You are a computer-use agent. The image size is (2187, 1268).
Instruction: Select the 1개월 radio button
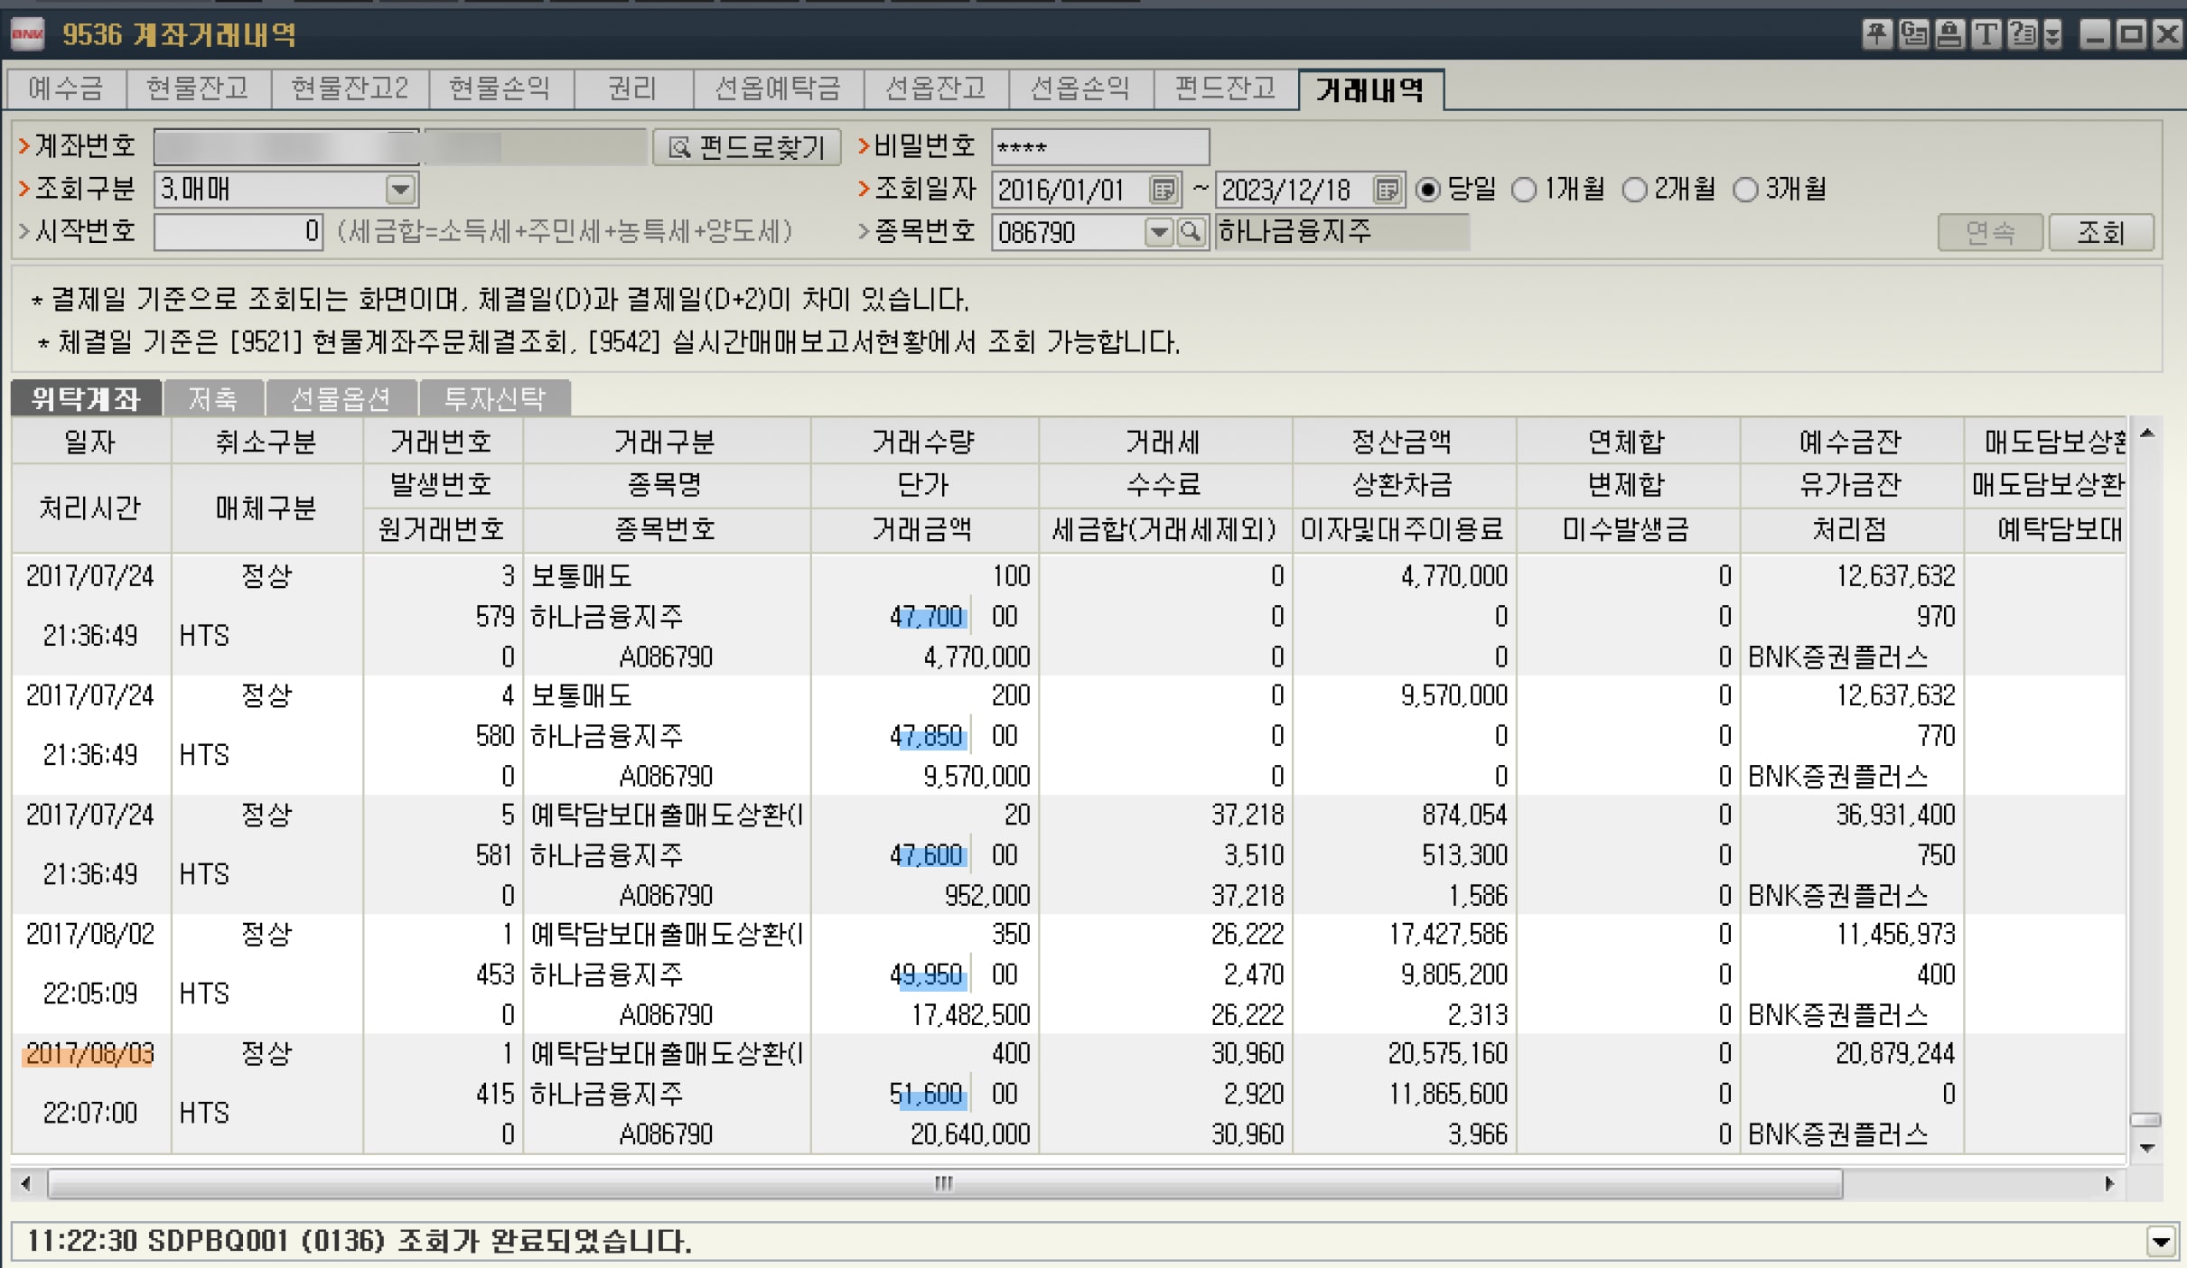(x=1524, y=190)
